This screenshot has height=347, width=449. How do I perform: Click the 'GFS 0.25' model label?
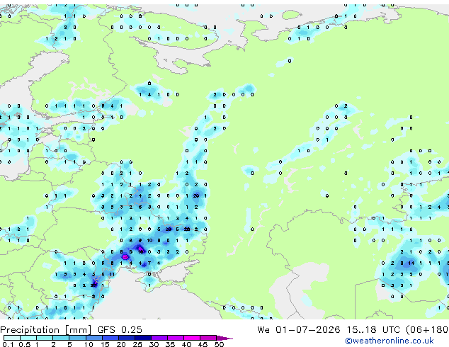[120, 330]
